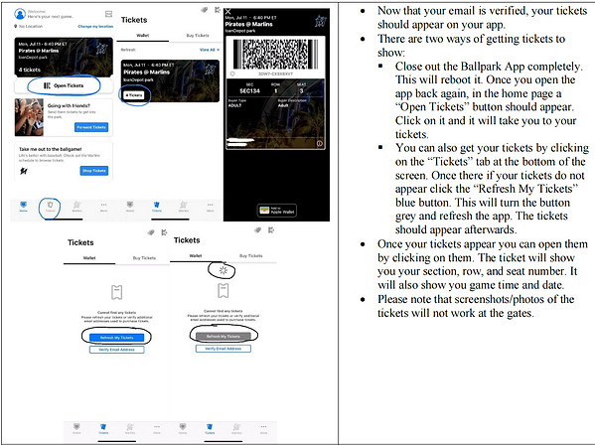Tap the info icon on the ticket detail
This screenshot has height=445, width=595.
(320, 143)
